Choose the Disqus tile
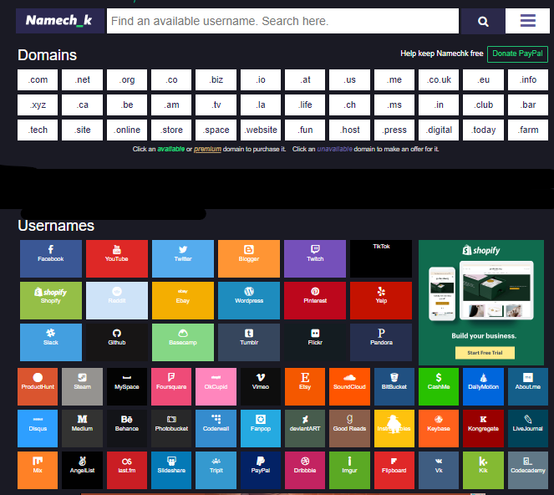 (x=38, y=429)
